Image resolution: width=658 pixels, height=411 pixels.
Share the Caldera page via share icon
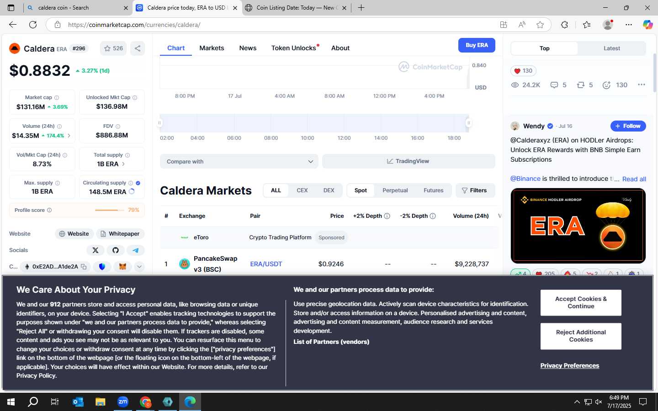pyautogui.click(x=138, y=48)
